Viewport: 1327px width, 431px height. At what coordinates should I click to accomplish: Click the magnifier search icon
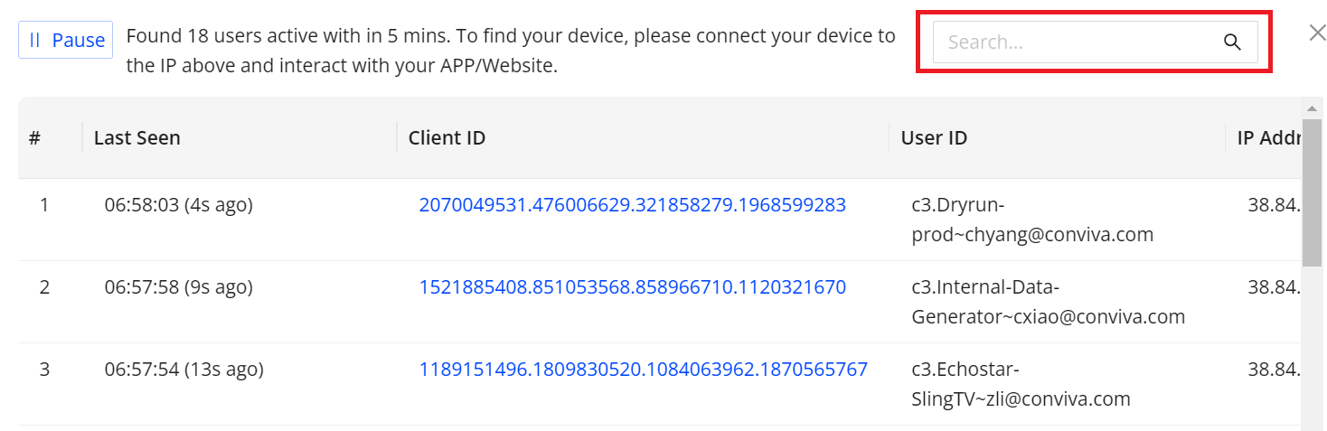coord(1231,42)
